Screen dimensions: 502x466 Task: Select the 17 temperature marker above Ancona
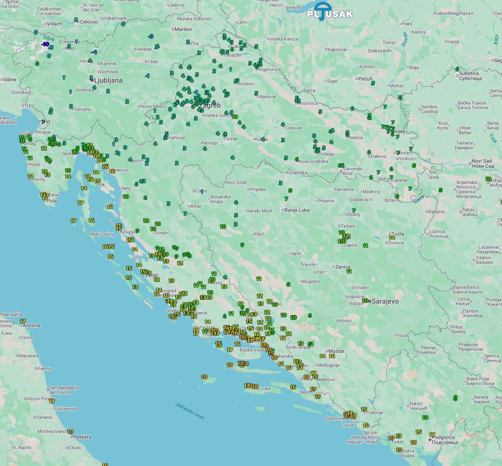(23, 321)
